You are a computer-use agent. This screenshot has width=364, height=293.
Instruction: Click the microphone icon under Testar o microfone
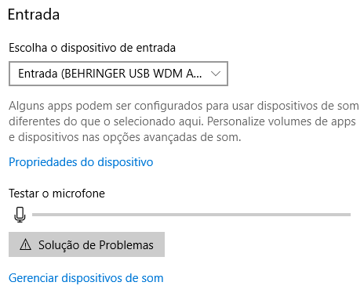tap(20, 215)
